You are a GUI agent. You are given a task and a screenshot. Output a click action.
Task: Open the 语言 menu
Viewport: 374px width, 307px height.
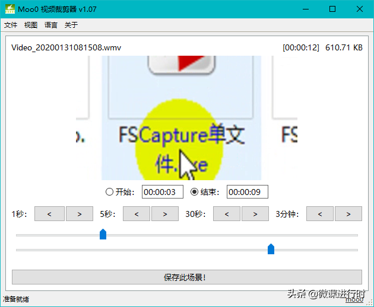pos(51,25)
